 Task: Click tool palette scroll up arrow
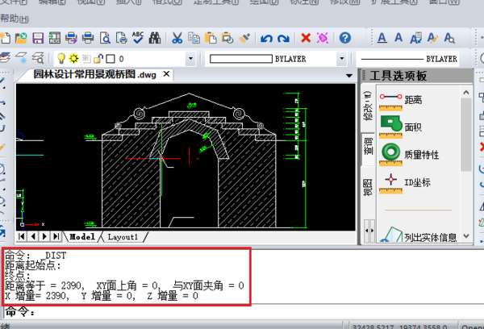click(x=466, y=93)
